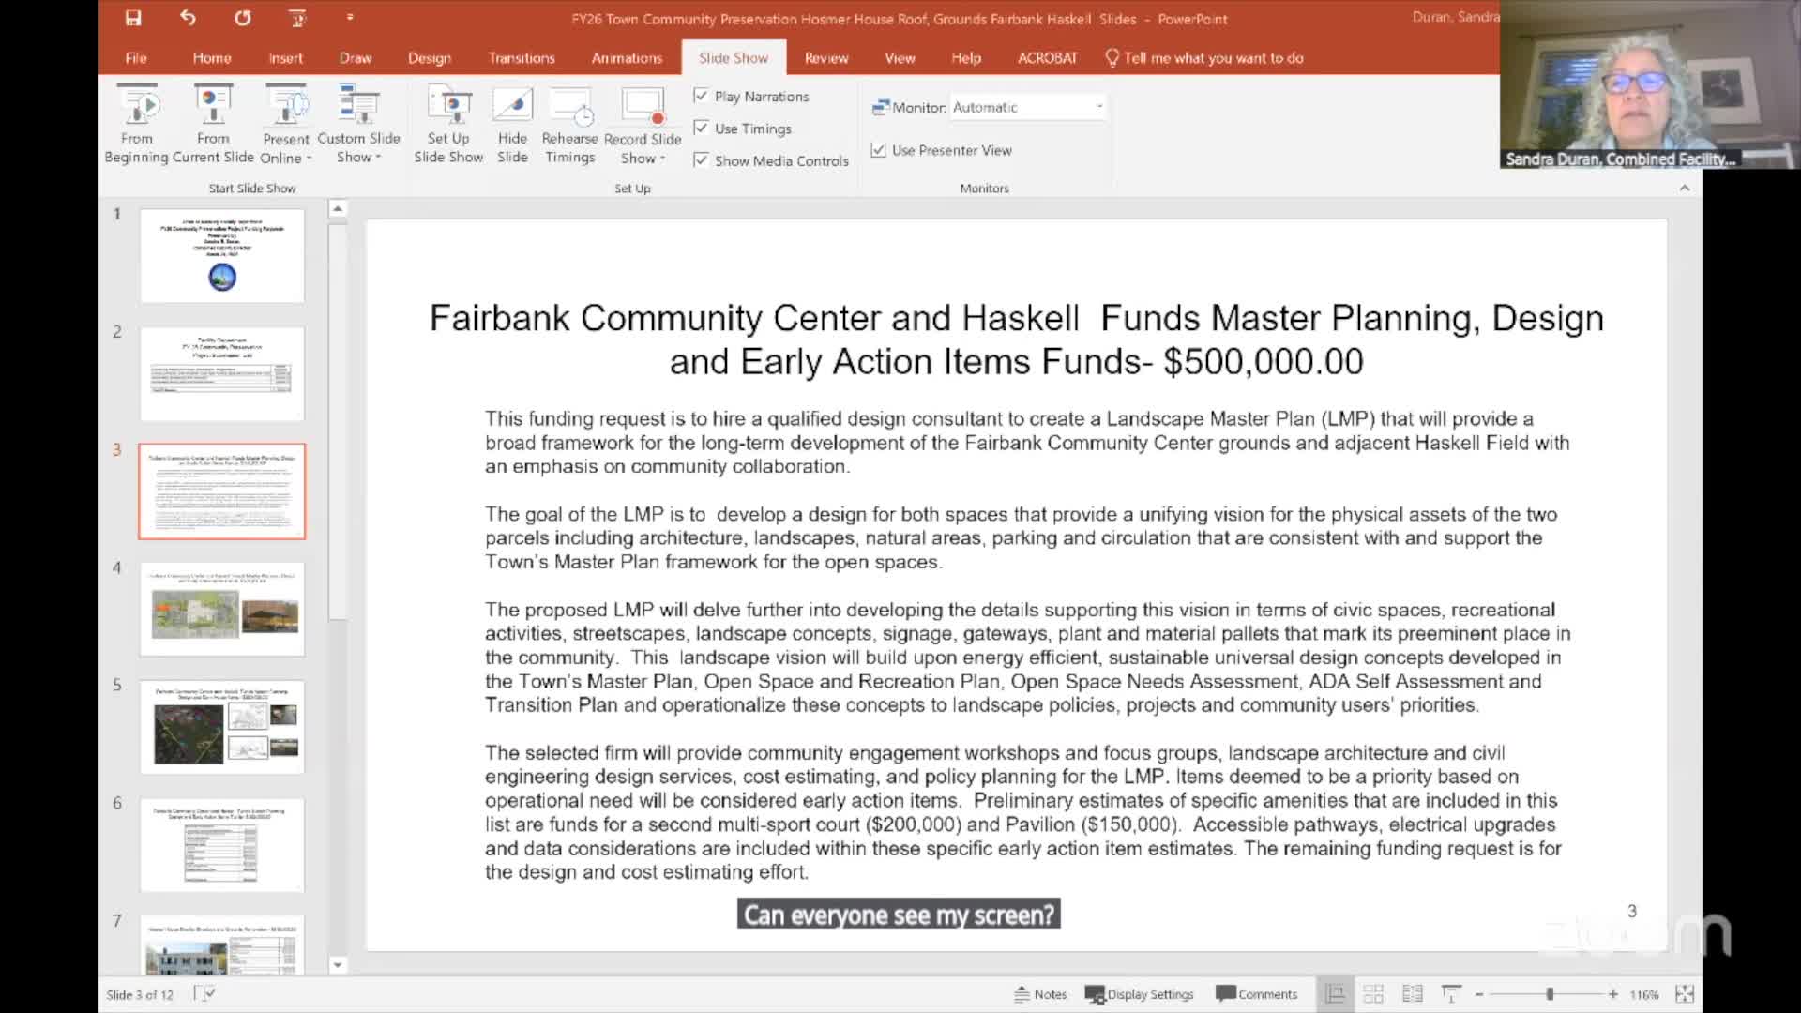Open the Monitor Automatic dropdown
Viewport: 1801px width, 1013px height.
1099,107
